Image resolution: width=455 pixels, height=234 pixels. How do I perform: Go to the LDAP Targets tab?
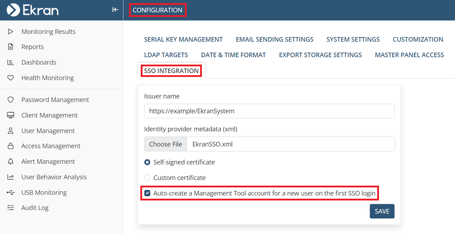166,55
